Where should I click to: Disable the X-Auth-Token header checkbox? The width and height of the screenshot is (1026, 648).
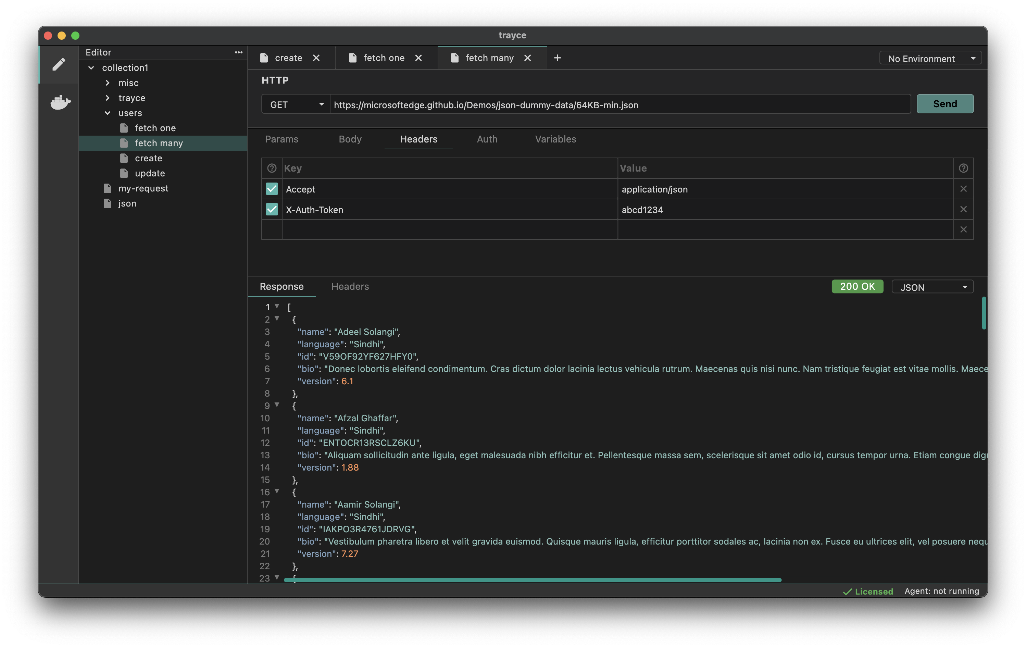[x=272, y=209]
